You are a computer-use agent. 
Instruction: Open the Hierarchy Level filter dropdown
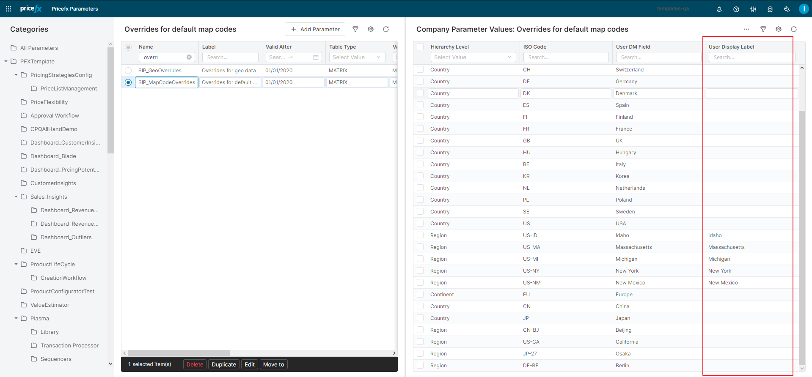(473, 57)
